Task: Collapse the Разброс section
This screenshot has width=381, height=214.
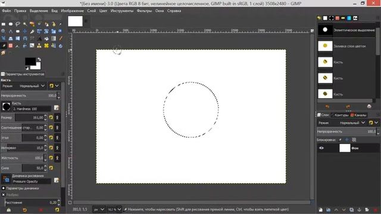Action: [4, 194]
